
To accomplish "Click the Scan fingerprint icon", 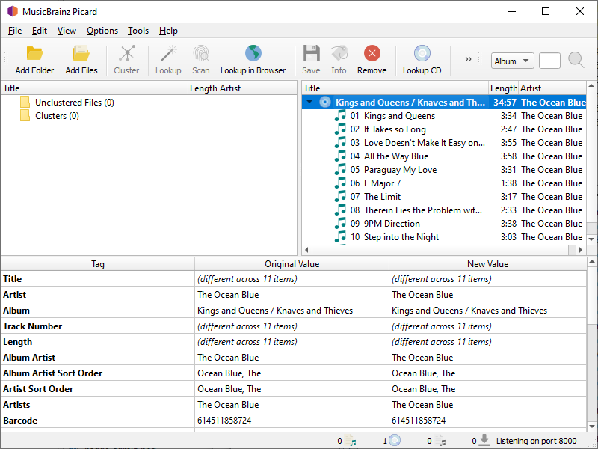I will pos(200,54).
